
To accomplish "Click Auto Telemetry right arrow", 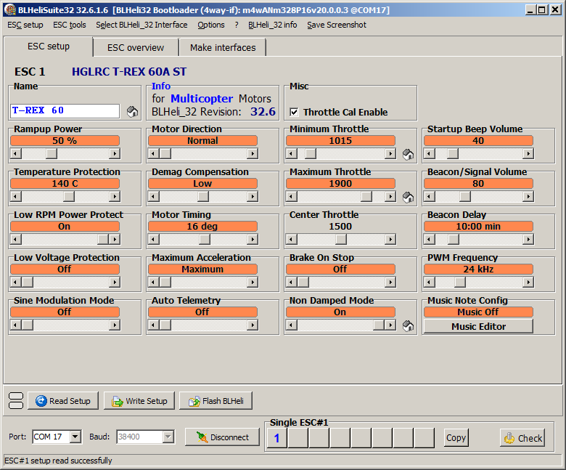I will (253, 325).
